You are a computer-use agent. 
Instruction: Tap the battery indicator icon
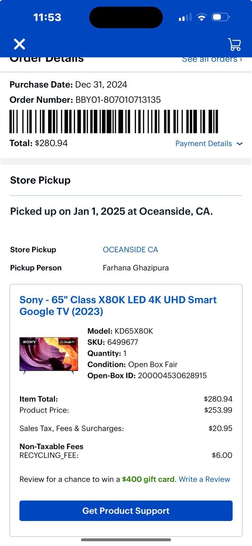click(221, 17)
